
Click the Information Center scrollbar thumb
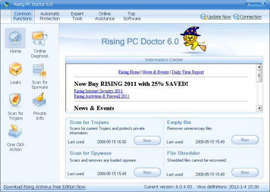[x=259, y=76]
